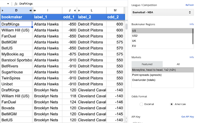Select the US2 bookmaker region

point(162,36)
